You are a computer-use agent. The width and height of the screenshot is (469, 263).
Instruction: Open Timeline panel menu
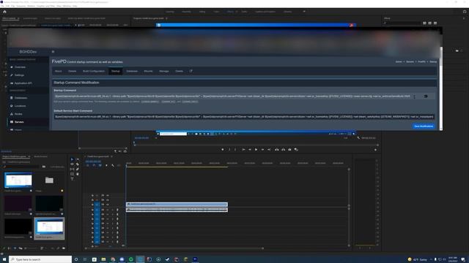[112, 156]
